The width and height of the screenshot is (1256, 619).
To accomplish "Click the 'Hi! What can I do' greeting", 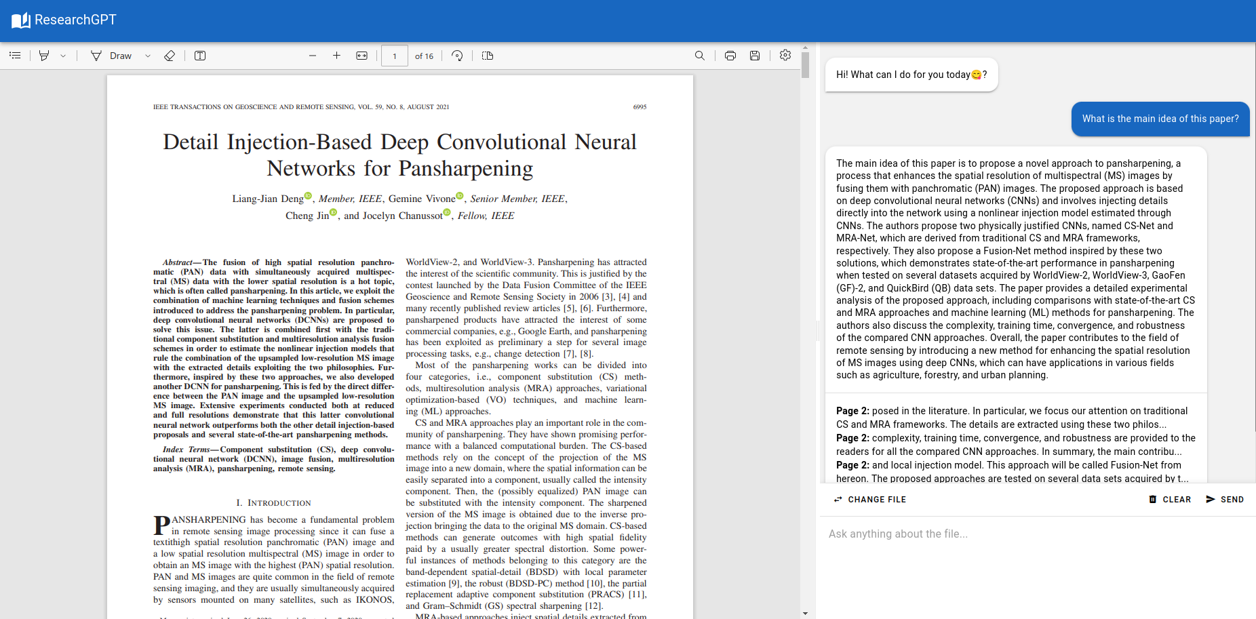I will 911,75.
